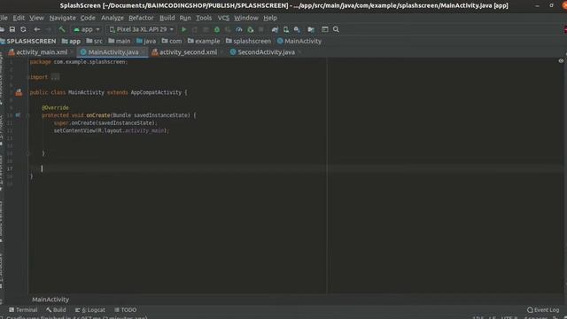Run the app with the green play icon

[183, 29]
